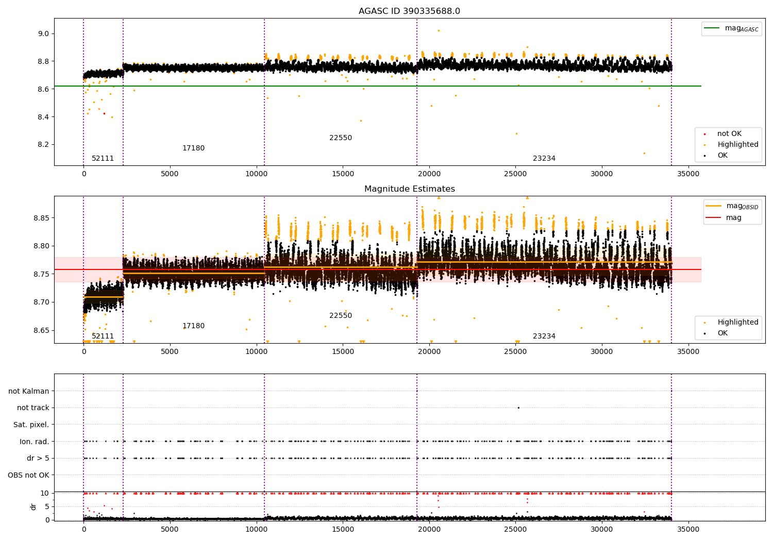The width and height of the screenshot is (773, 541).
Task: Click the 'Magnitude Estimates' plot title
Action: tap(409, 189)
